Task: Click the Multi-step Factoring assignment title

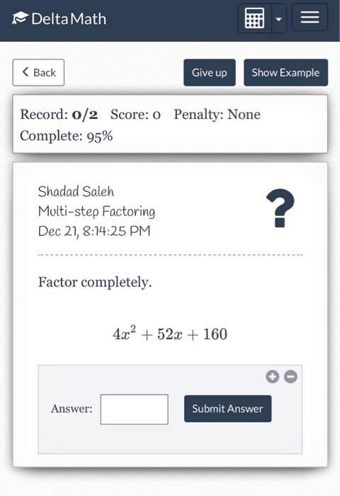Action: [x=96, y=212]
